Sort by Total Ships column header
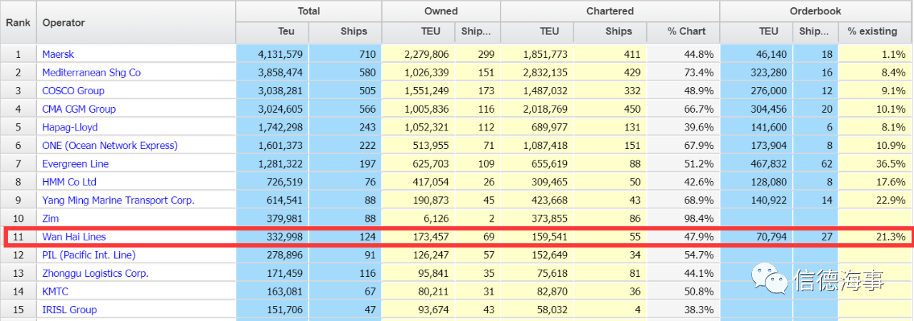Screen dimensions: 914x321 pyautogui.click(x=346, y=31)
